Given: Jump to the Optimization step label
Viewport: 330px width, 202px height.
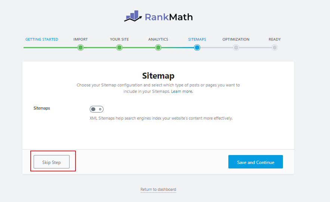Looking at the screenshot, I should pyautogui.click(x=236, y=39).
